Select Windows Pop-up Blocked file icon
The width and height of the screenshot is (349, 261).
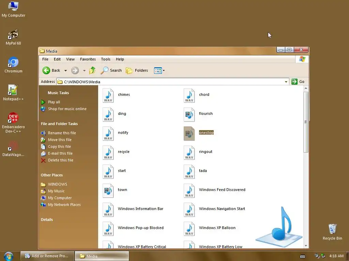(108, 229)
